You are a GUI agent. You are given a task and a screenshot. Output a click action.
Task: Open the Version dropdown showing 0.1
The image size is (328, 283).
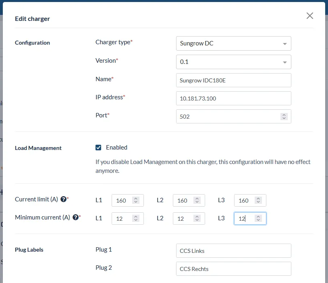tap(233, 62)
